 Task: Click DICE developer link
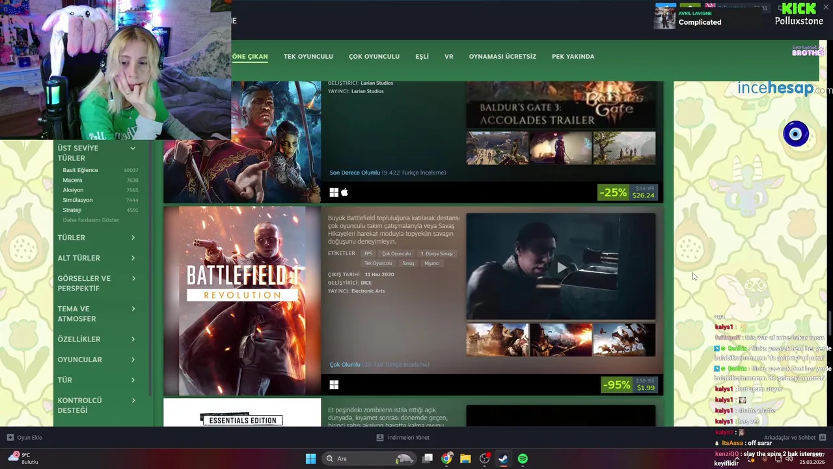(x=366, y=283)
